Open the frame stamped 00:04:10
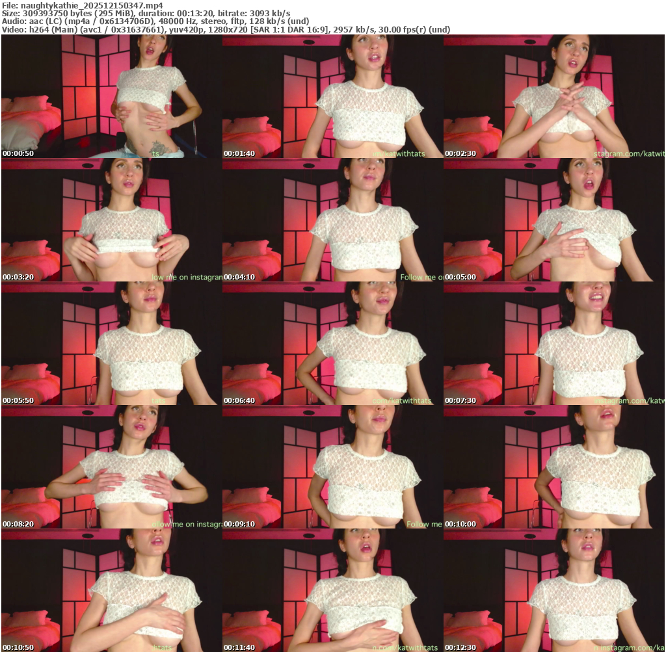 click(x=332, y=220)
